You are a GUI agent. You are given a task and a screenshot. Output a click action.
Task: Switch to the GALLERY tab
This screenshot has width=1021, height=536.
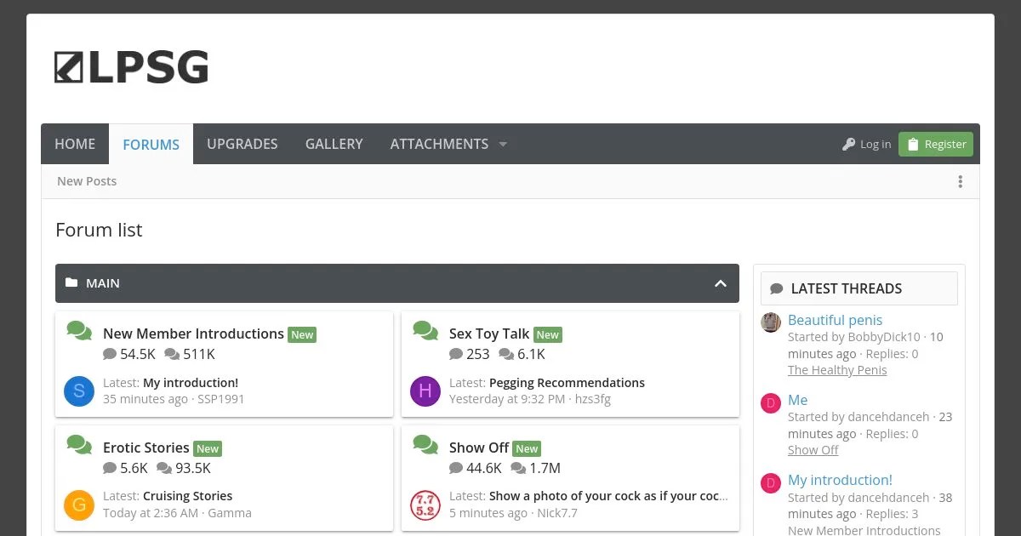(334, 144)
